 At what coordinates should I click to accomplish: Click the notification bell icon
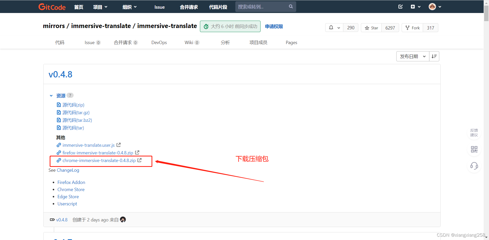(331, 28)
